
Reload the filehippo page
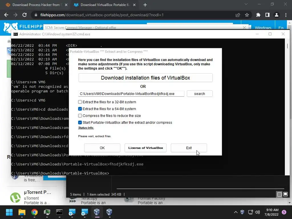[25, 15]
